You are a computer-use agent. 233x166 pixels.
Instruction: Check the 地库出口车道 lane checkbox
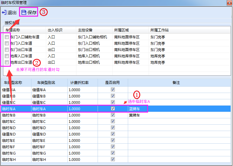[7, 62]
